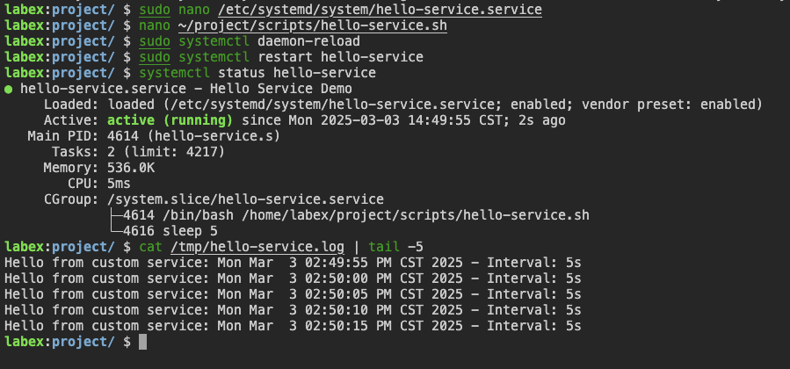This screenshot has height=369, width=790.
Task: Click the tail command word
Action: point(381,246)
